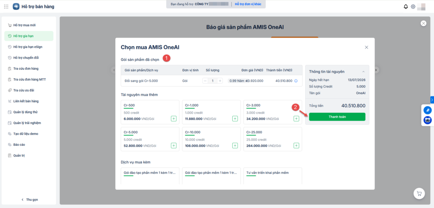This screenshot has width=434, height=208.
Task: Click the Dịch vụ mua kèm heading
Action: [136, 162]
